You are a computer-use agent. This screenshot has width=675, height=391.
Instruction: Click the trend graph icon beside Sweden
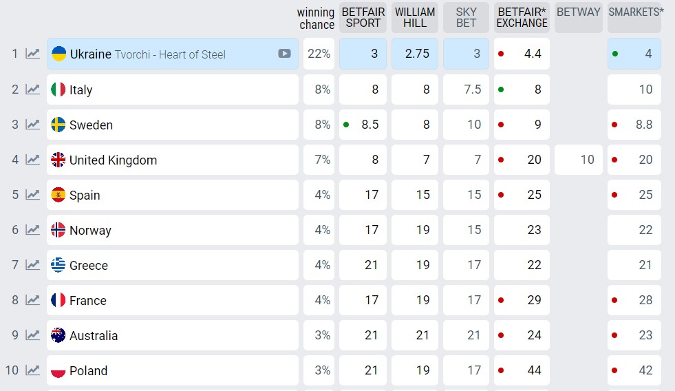(32, 124)
